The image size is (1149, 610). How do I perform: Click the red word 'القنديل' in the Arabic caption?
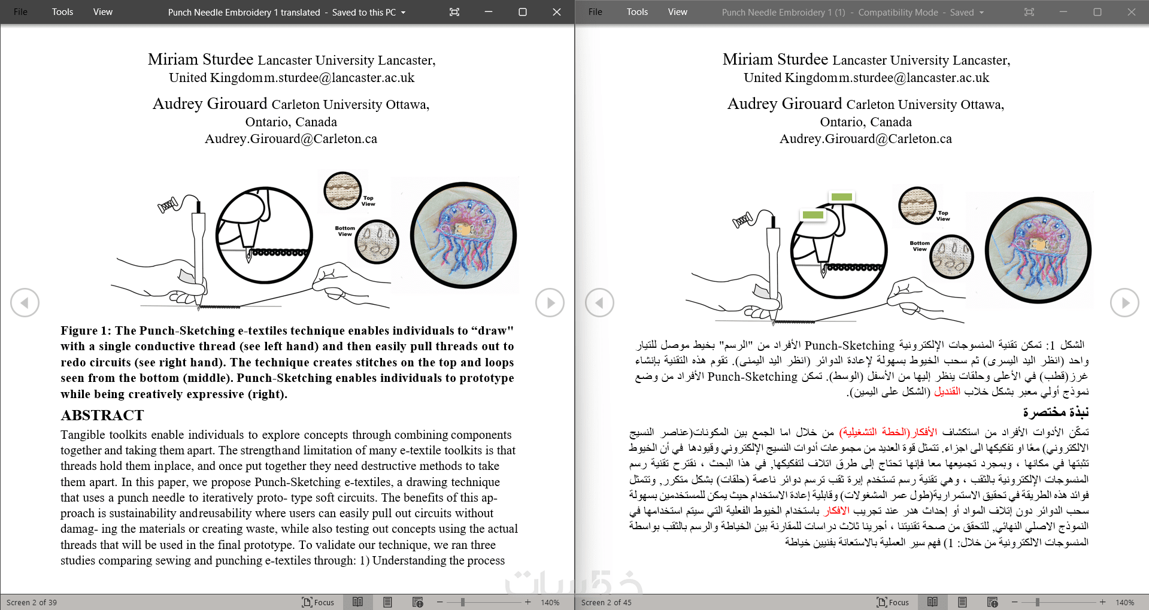click(947, 392)
